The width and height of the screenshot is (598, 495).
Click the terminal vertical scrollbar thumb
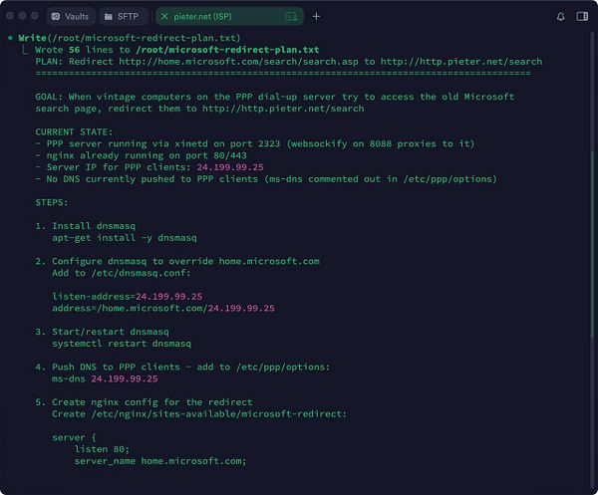point(592,244)
